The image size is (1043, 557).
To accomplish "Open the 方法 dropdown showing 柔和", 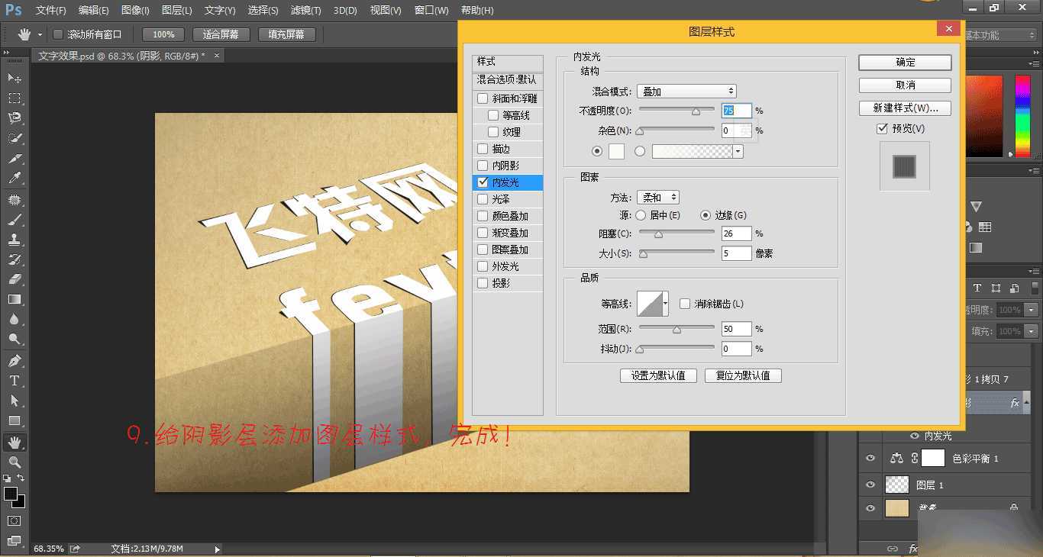I will pyautogui.click(x=657, y=197).
